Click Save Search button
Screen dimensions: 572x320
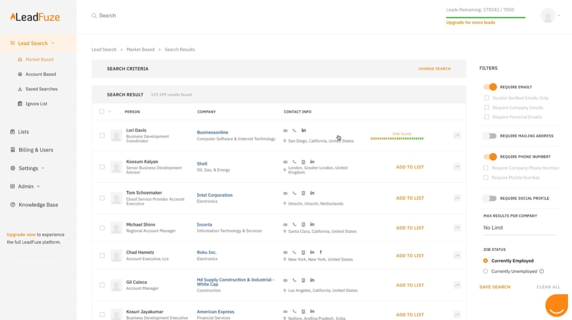click(495, 287)
